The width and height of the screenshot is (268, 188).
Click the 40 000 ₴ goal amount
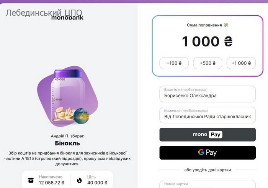(x=98, y=183)
